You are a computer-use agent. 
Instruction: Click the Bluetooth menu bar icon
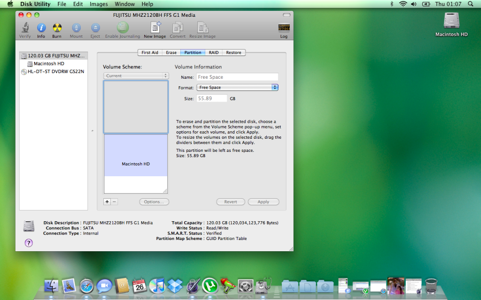coord(392,4)
